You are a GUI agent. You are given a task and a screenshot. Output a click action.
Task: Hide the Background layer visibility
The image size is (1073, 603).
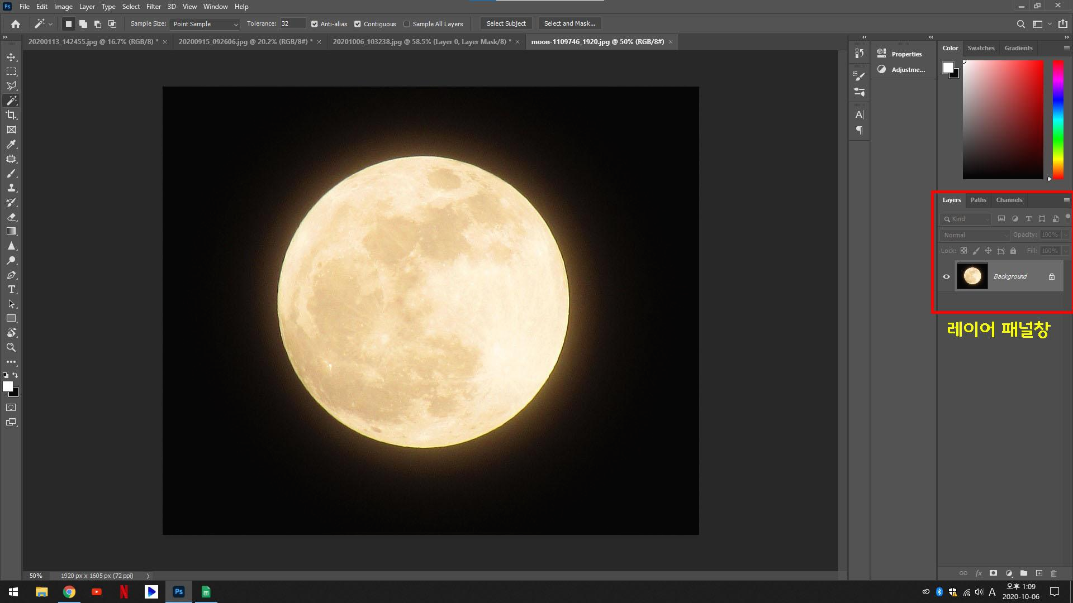pyautogui.click(x=946, y=276)
